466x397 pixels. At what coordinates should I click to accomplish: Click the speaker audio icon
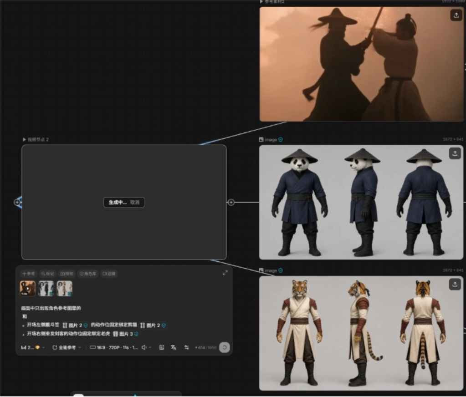pos(144,347)
